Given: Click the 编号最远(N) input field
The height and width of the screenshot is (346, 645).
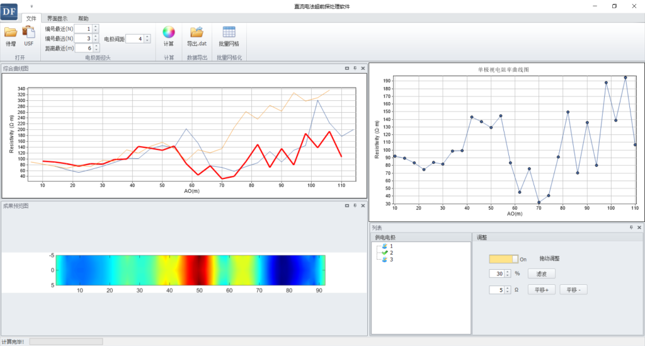Looking at the screenshot, I should pyautogui.click(x=84, y=38).
